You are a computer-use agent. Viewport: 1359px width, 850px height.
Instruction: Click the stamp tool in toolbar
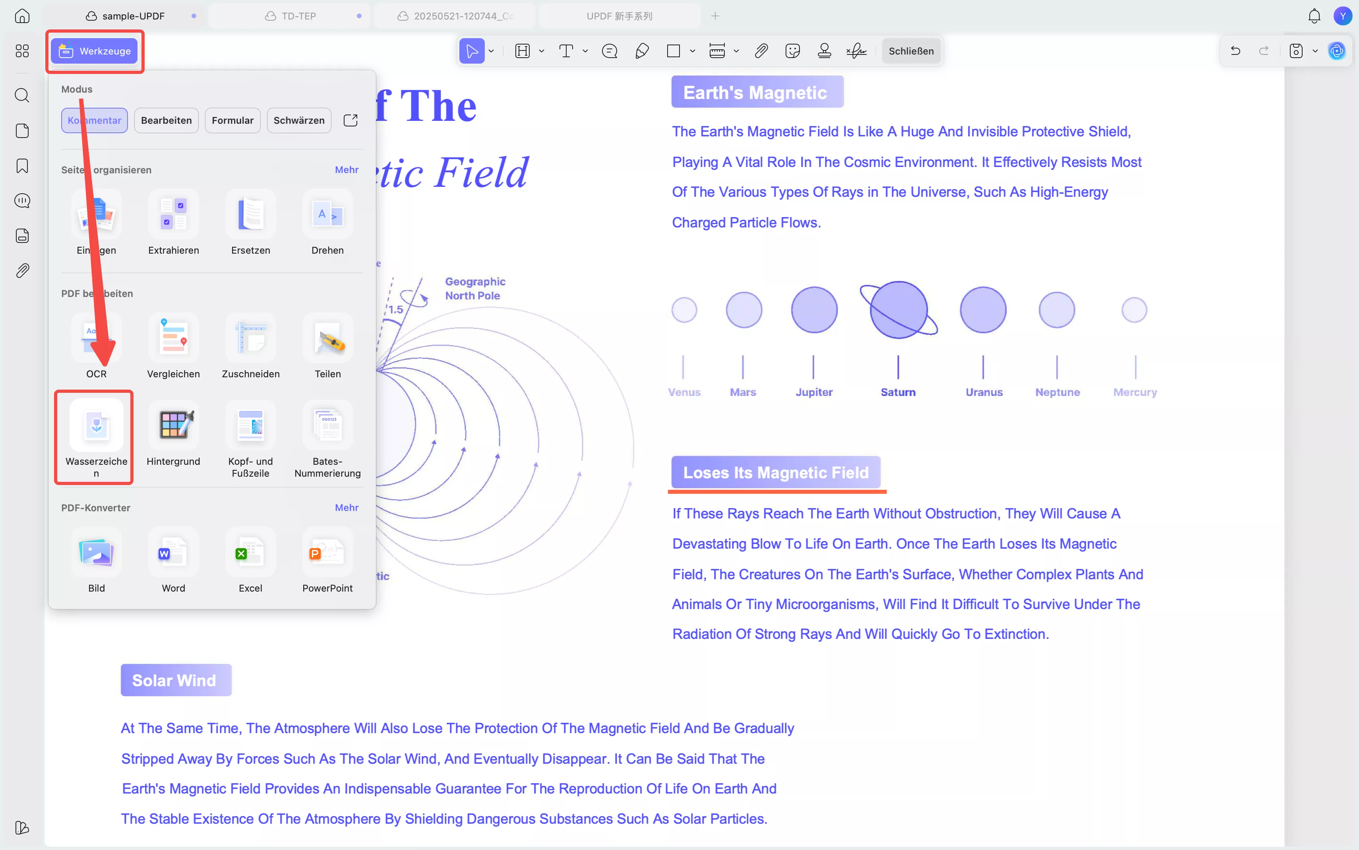click(824, 51)
